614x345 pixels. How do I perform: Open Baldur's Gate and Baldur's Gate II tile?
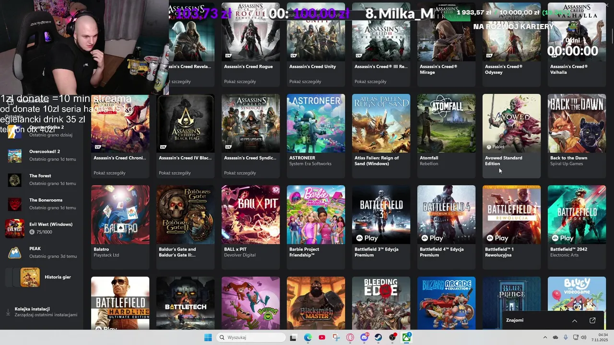pos(185,228)
